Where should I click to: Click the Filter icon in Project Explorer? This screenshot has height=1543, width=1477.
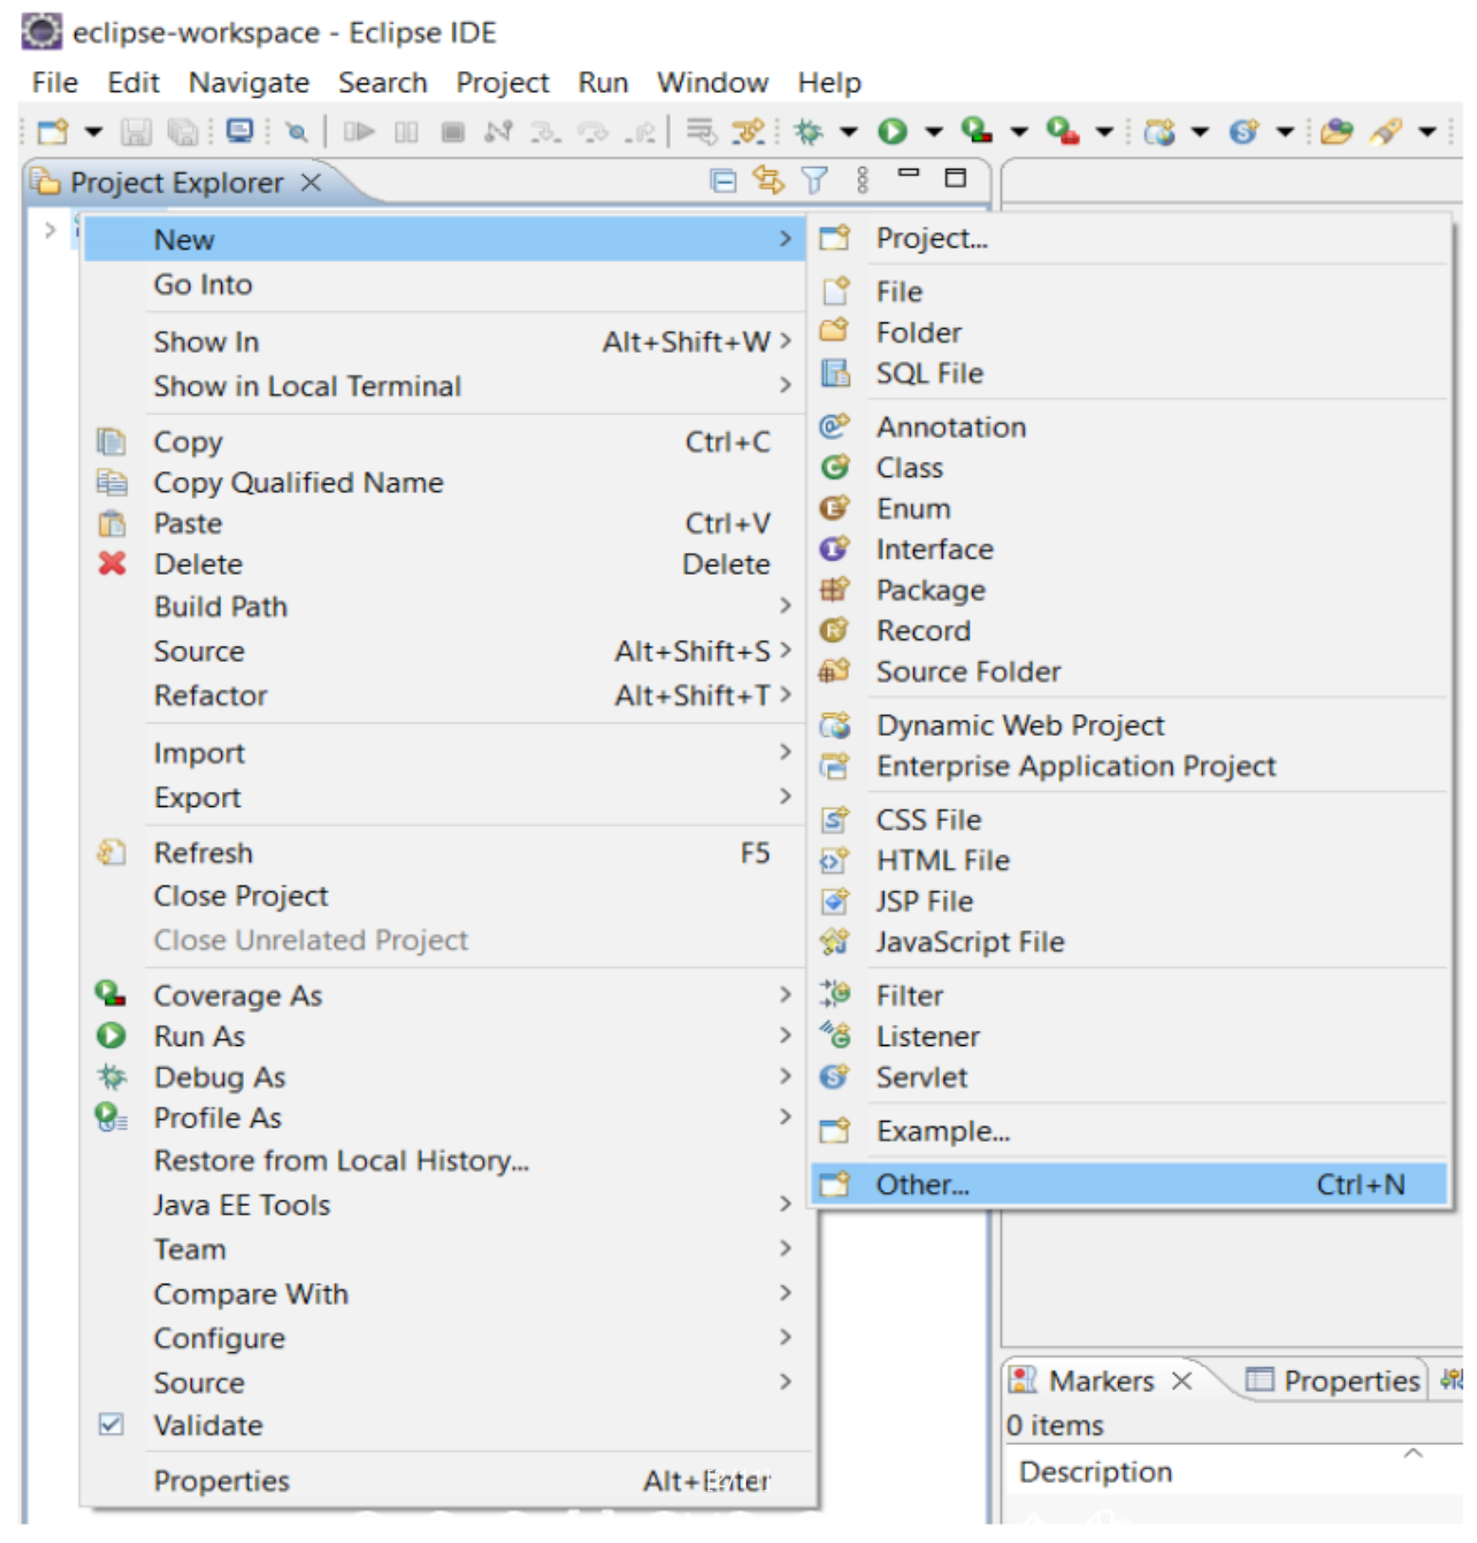coord(814,180)
